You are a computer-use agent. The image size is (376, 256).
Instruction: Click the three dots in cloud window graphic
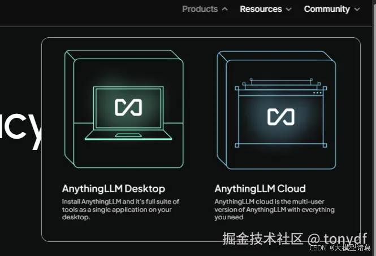coord(317,93)
